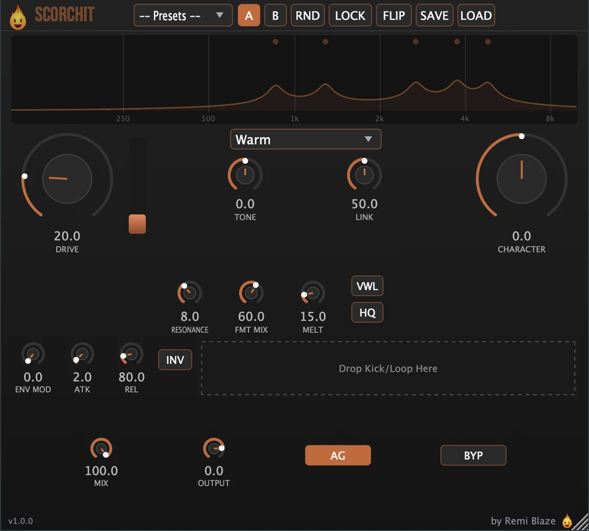The image size is (589, 531).
Task: Click the large CHARACTER knob
Action: pos(521,179)
